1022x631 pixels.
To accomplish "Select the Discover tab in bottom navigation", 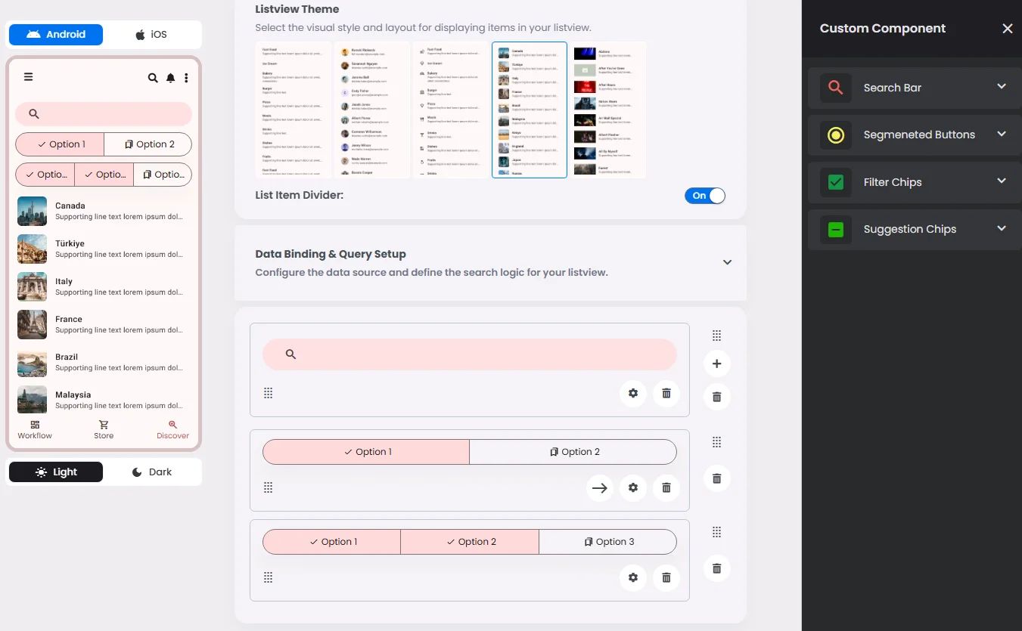I will (x=172, y=429).
